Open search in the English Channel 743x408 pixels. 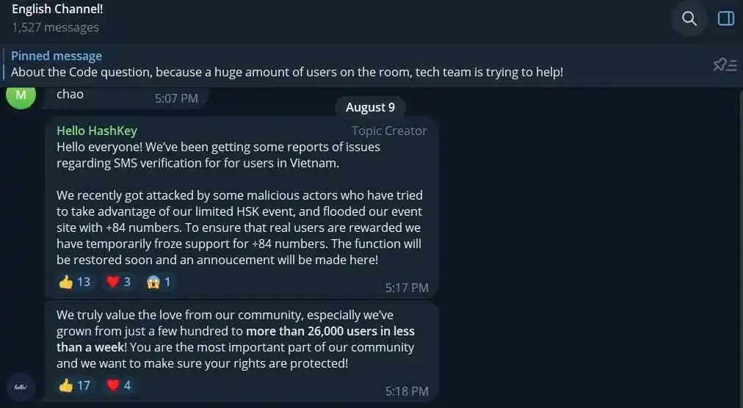tap(689, 19)
